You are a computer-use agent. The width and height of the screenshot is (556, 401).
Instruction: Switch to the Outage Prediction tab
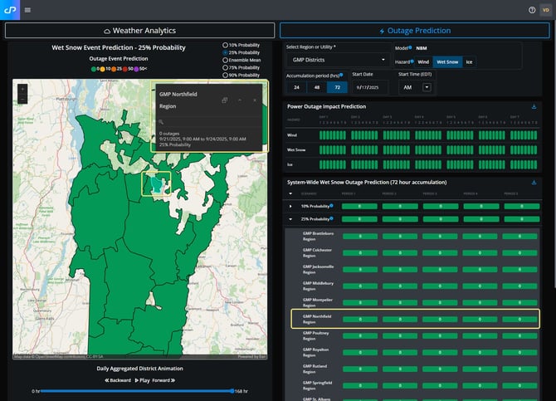tap(414, 31)
